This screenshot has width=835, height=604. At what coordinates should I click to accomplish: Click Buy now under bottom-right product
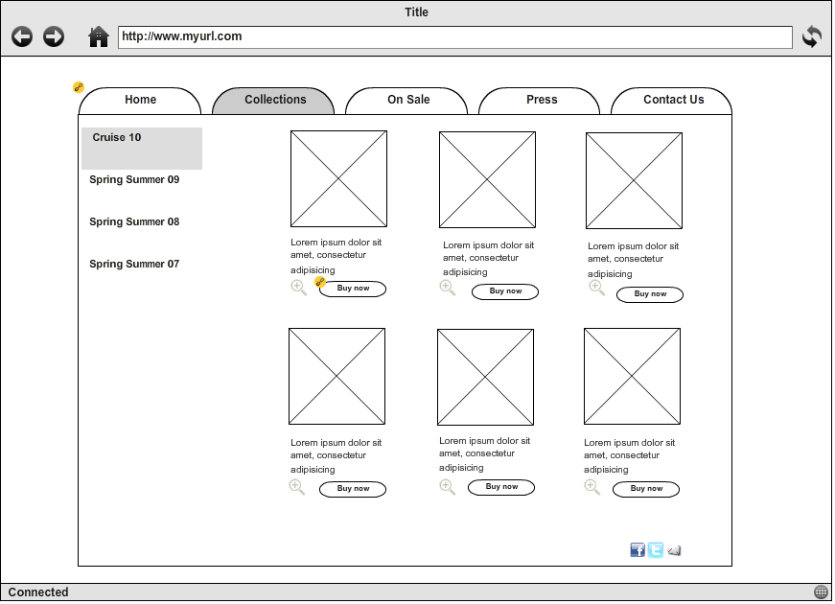tap(646, 489)
